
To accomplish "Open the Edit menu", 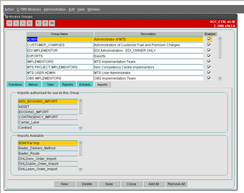I will pos(72,9).
